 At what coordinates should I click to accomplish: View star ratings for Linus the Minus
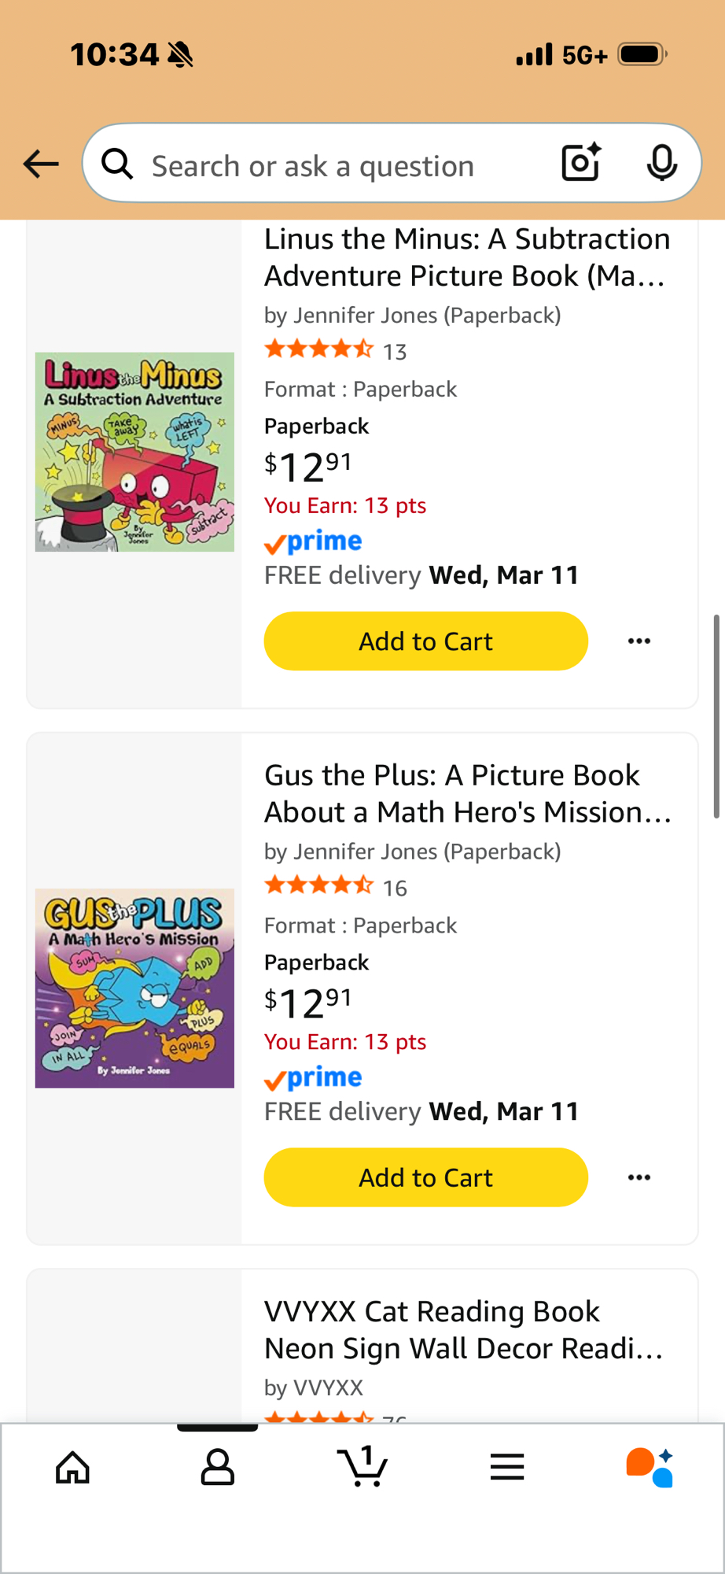click(319, 349)
